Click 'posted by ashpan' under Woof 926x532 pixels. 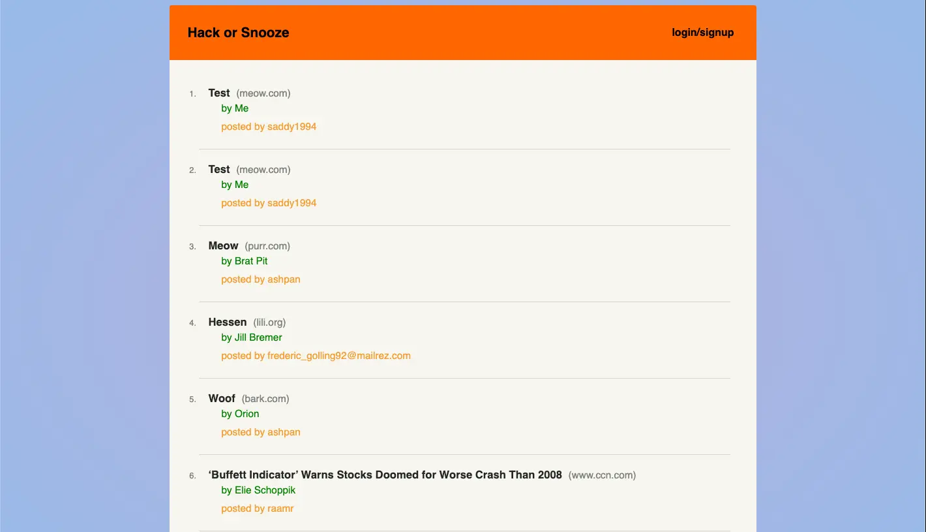tap(261, 432)
